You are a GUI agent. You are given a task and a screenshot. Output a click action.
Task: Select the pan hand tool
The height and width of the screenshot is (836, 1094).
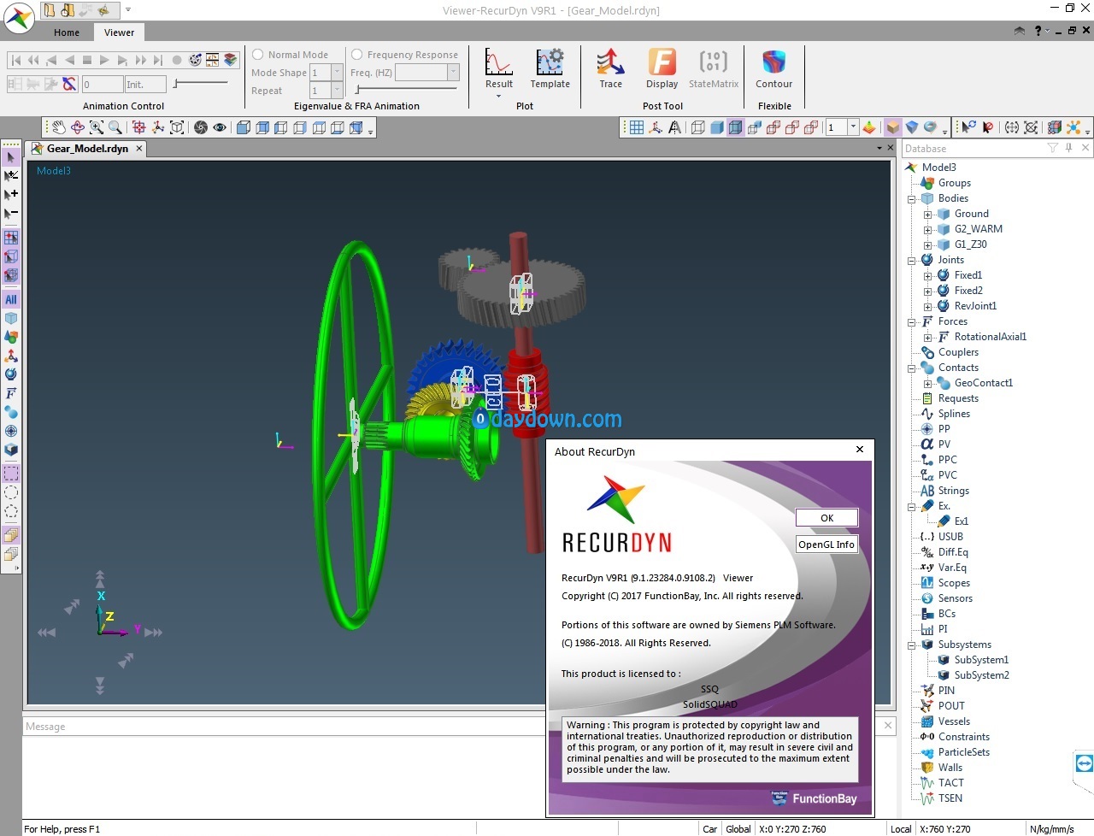point(58,127)
